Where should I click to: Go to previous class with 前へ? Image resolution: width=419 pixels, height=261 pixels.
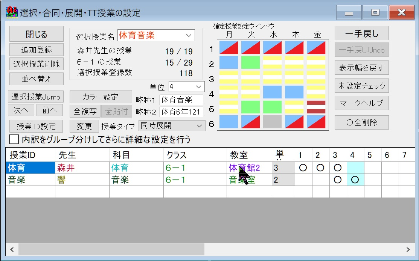[x=50, y=110]
